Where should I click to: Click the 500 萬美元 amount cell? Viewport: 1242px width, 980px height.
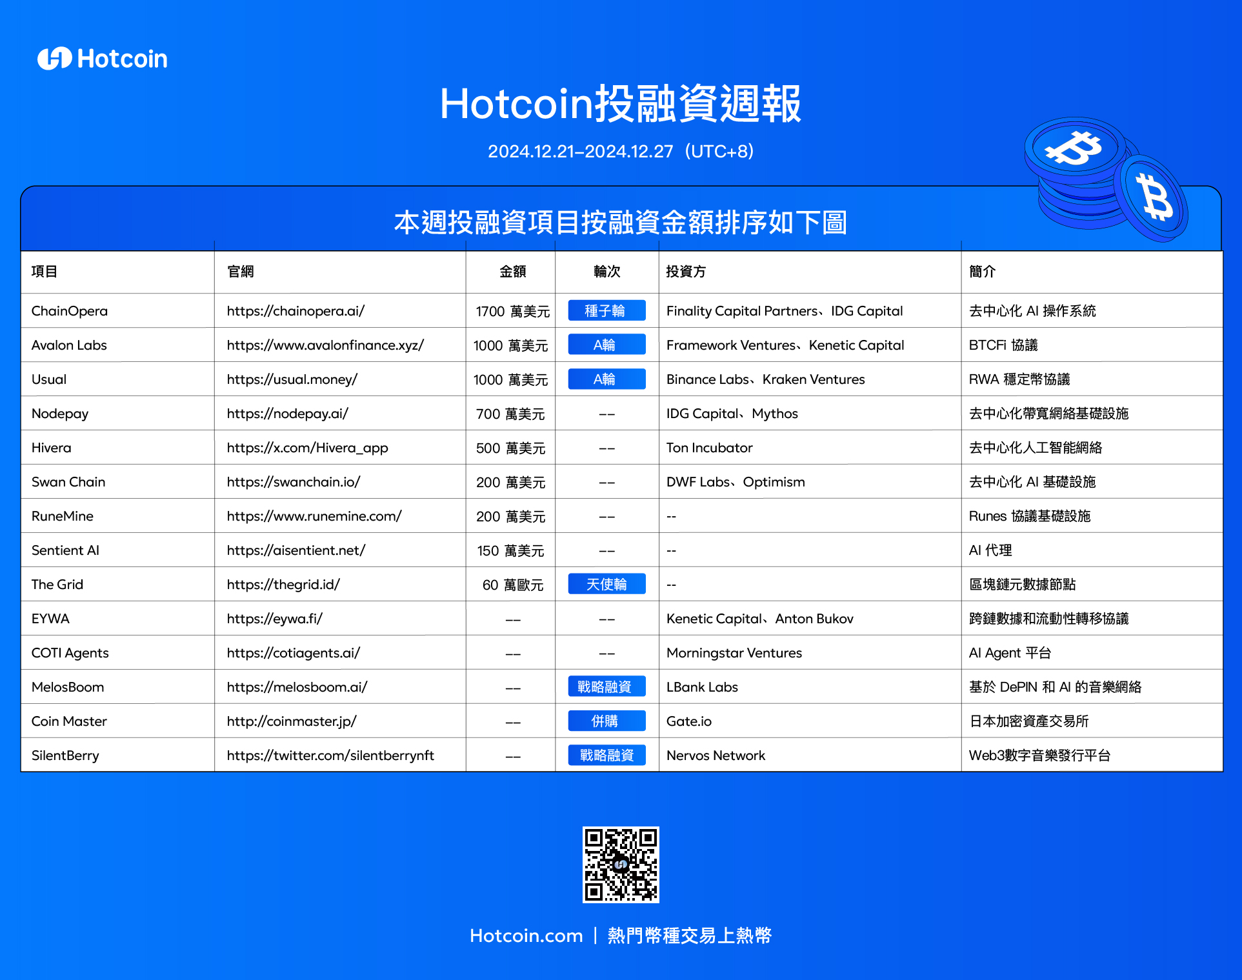510,448
